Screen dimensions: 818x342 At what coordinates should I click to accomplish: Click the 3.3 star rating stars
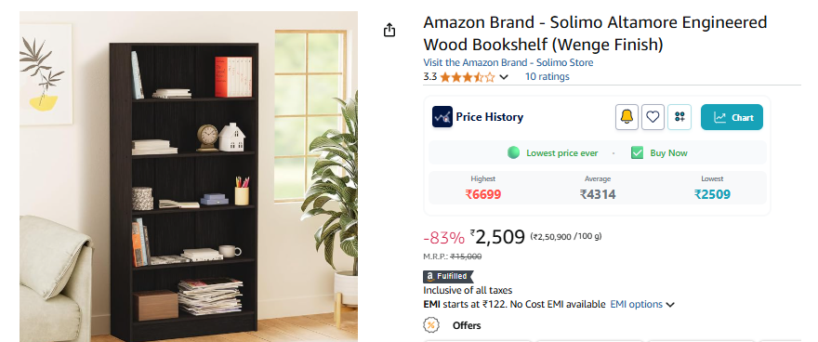[467, 77]
